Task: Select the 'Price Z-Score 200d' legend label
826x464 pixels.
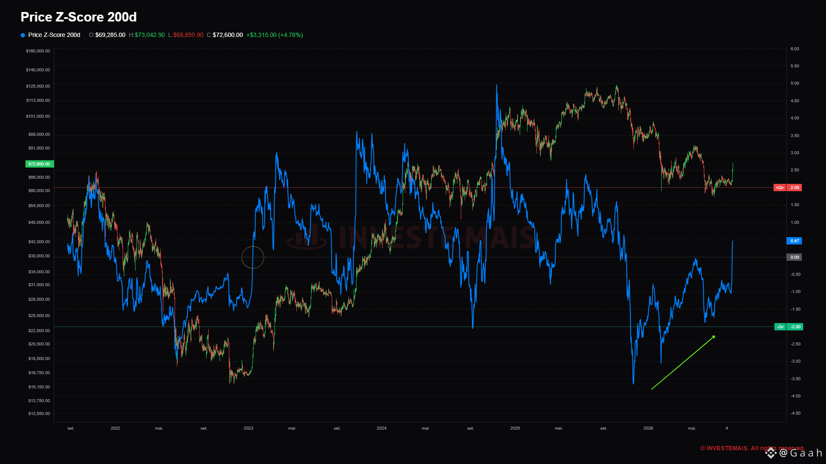Action: [54, 35]
